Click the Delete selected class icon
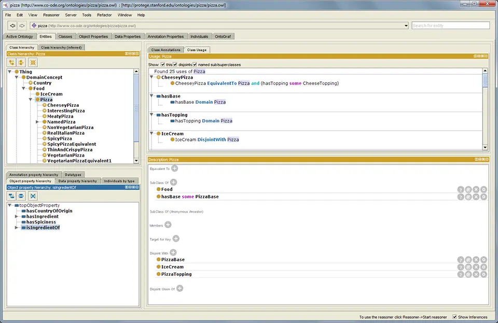The image size is (498, 323). pyautogui.click(x=33, y=62)
